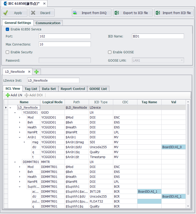Switch to the Data Set tab

point(49,89)
